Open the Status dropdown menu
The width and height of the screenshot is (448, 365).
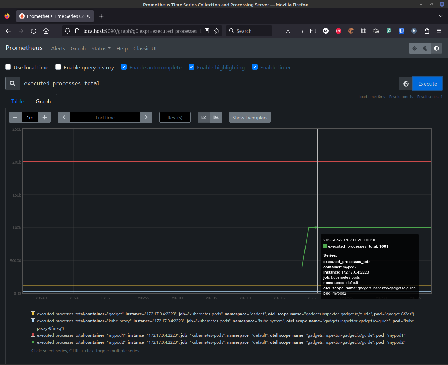pyautogui.click(x=101, y=49)
